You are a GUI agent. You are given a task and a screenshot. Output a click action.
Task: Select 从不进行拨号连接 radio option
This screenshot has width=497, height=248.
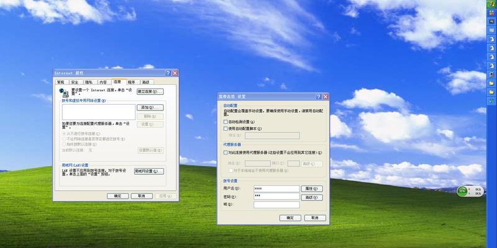click(65, 134)
